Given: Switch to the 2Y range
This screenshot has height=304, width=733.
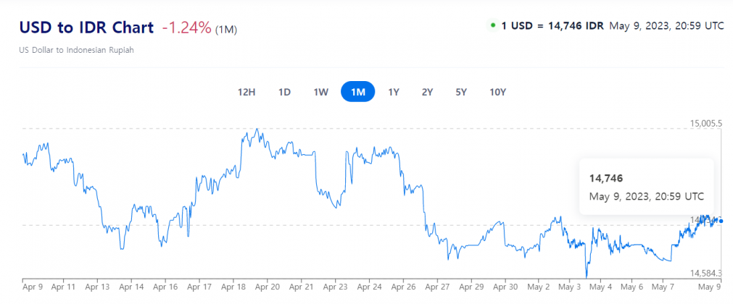Looking at the screenshot, I should (x=427, y=92).
